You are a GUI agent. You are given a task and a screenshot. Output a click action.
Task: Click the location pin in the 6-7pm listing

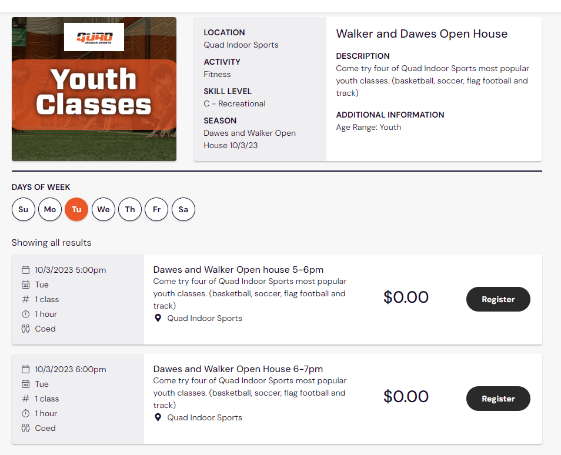coord(158,417)
